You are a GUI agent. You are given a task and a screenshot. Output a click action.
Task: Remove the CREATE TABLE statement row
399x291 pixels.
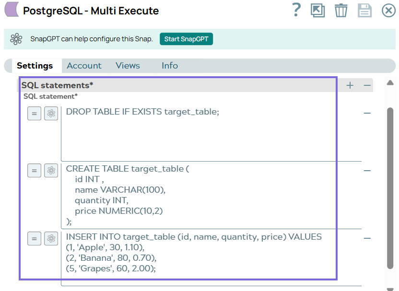pyautogui.click(x=367, y=170)
